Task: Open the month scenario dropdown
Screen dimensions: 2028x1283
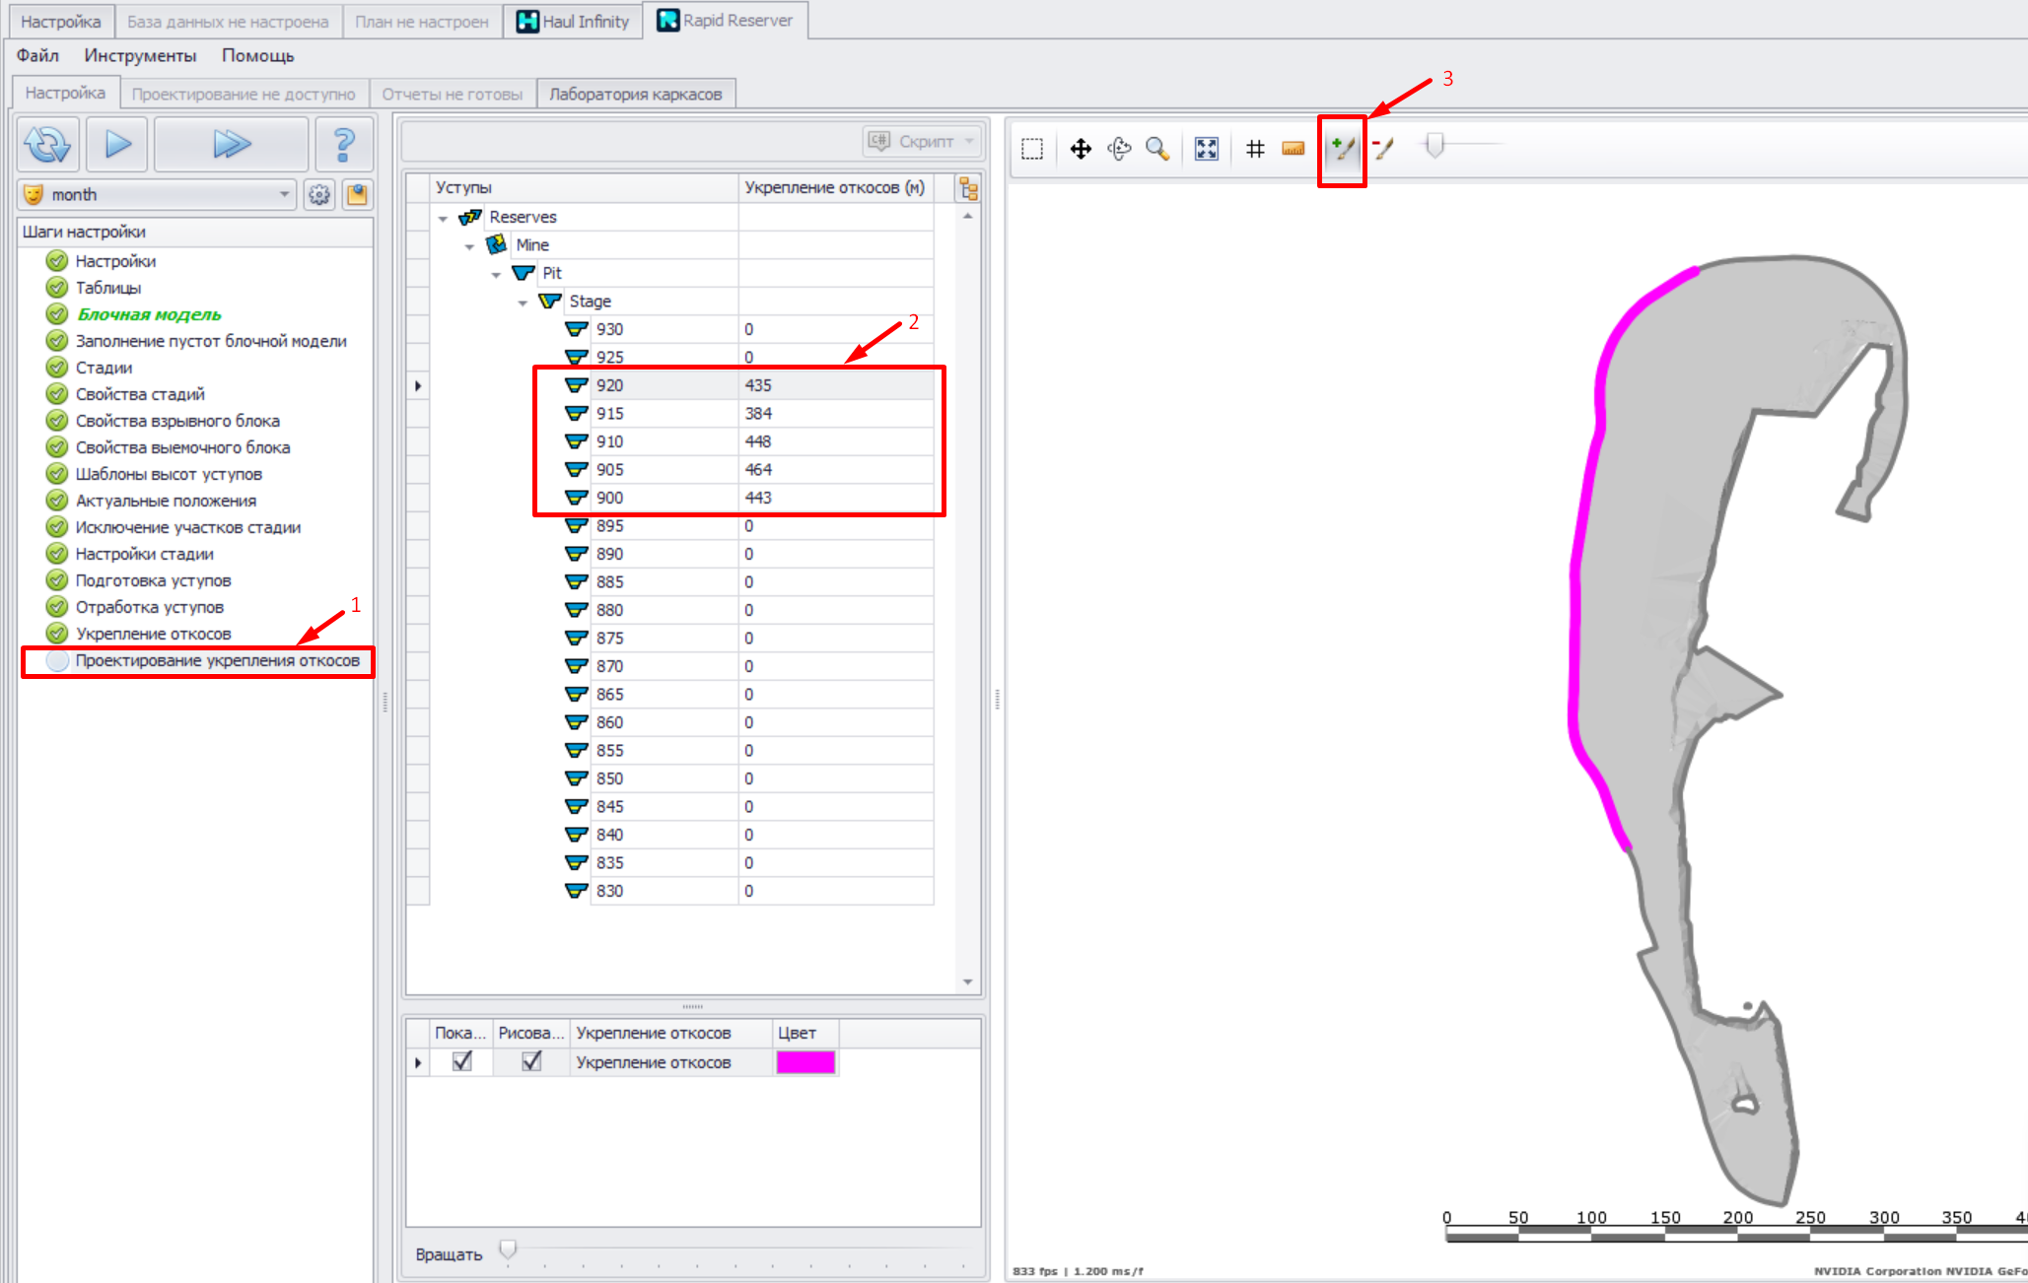Action: (x=284, y=194)
